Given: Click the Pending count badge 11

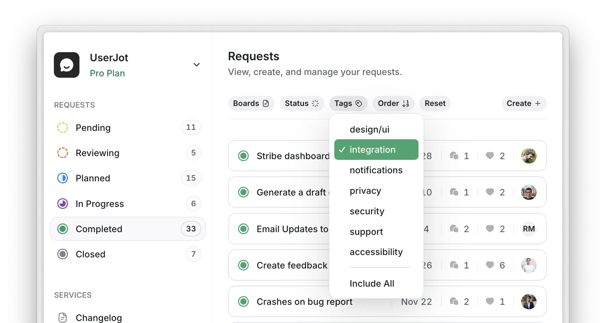Looking at the screenshot, I should [191, 127].
